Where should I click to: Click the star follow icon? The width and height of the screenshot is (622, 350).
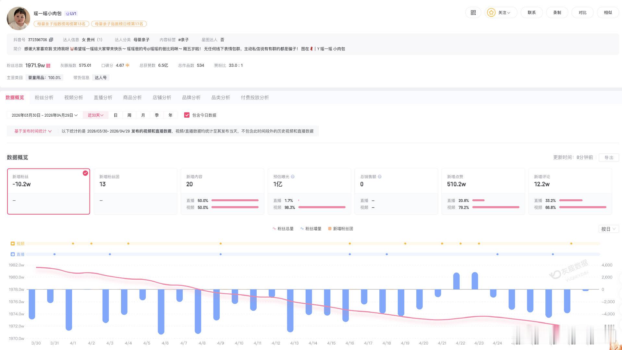tap(491, 13)
